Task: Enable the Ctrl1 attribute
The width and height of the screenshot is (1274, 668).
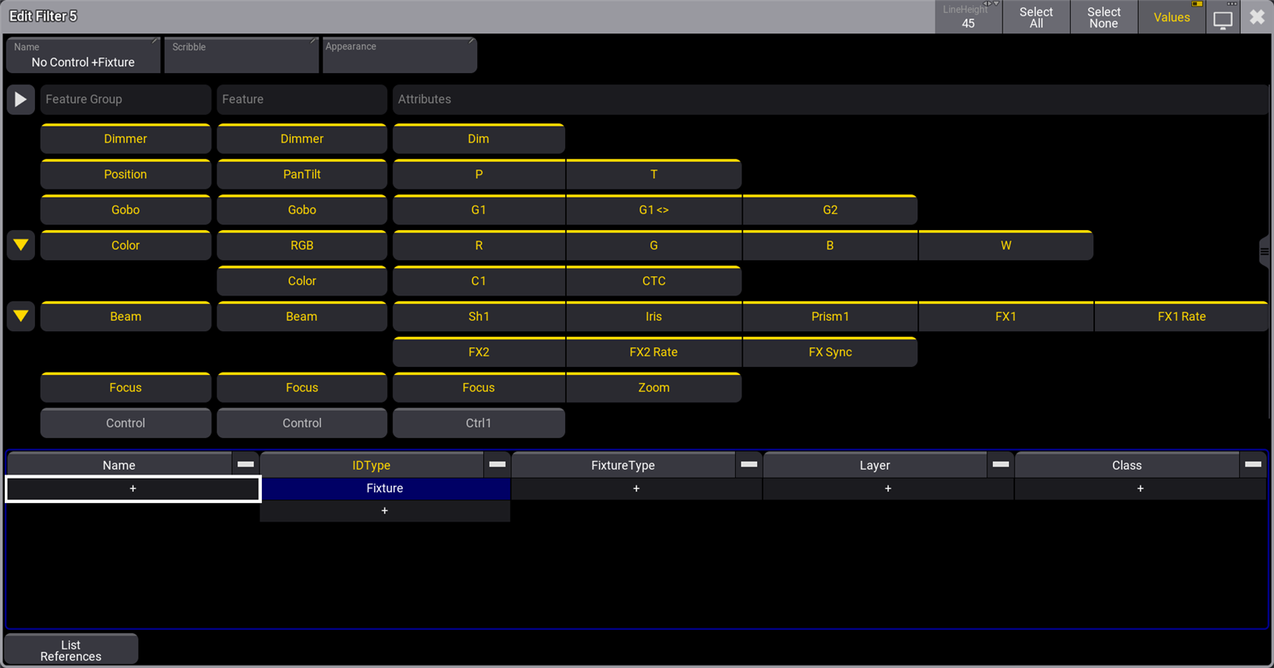Action: (x=479, y=423)
